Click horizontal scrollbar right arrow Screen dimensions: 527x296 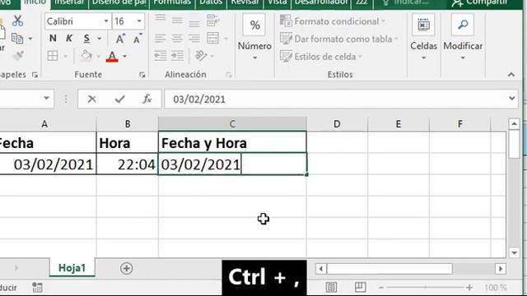point(501,269)
